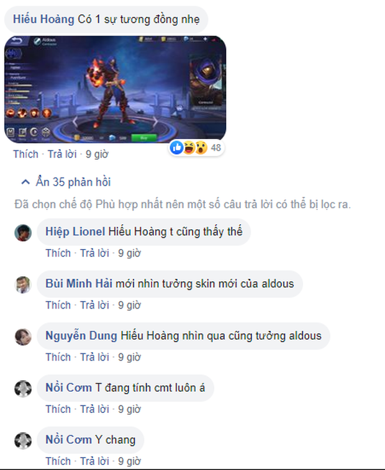Open Nồi Cơm avatar beside 'T đang tính' comment
This screenshot has height=470, width=385.
(23, 389)
